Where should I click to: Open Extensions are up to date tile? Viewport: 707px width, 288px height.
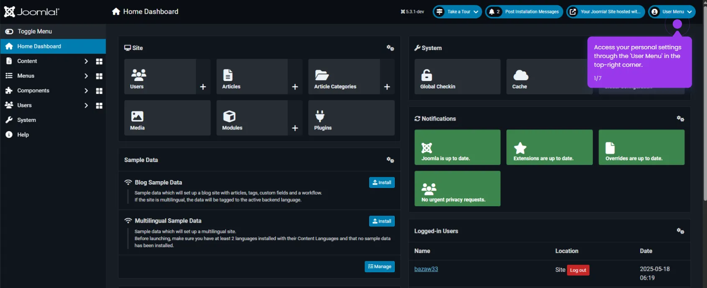click(x=549, y=147)
